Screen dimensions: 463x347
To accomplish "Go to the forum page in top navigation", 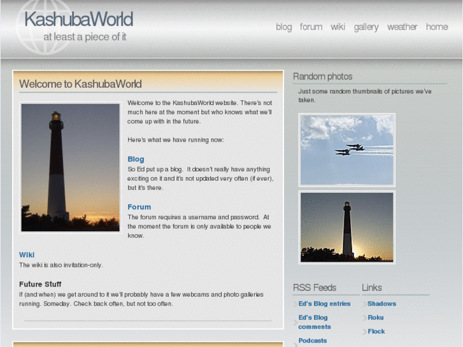I will point(311,27).
